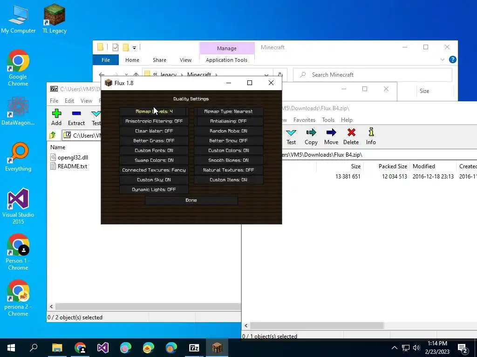Screen dimensions: 477x357
Task: Toggle Antialiasing setting
Action: tap(228, 121)
